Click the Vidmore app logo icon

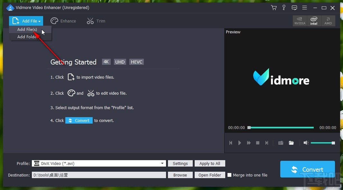coord(10,8)
